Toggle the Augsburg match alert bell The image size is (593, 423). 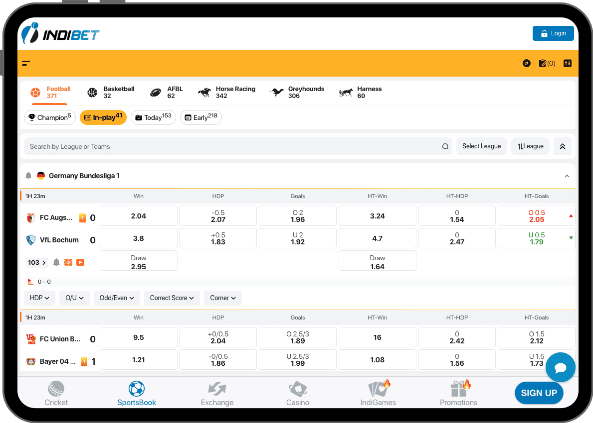click(x=56, y=262)
